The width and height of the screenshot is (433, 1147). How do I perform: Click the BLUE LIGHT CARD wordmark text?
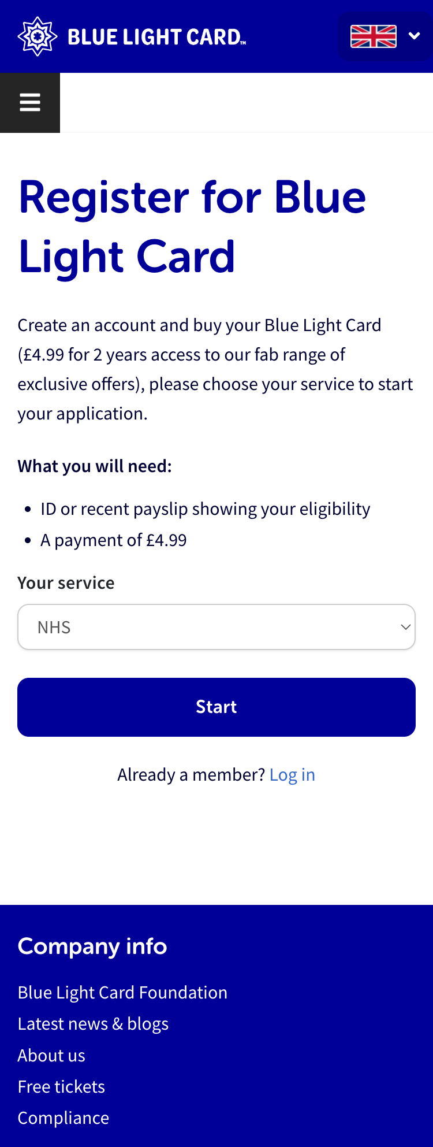click(156, 38)
